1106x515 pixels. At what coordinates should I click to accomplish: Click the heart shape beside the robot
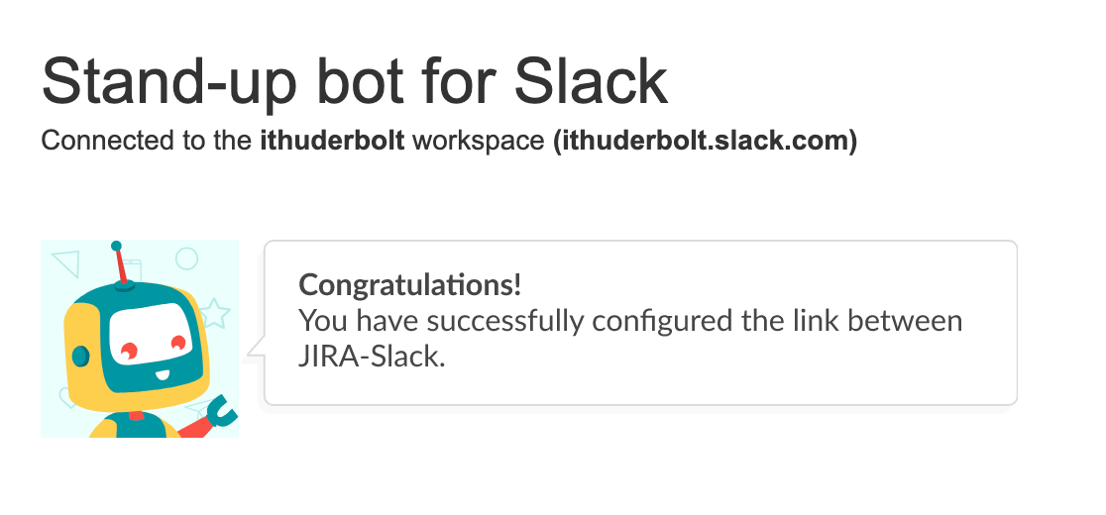click(x=67, y=397)
